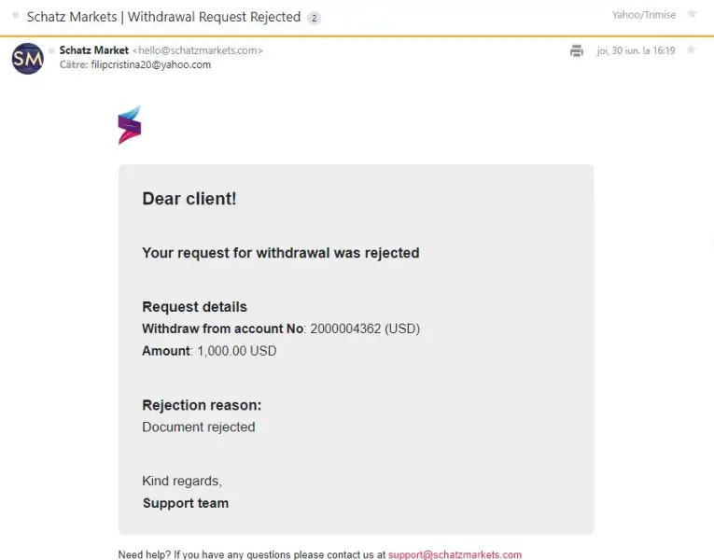Click the Document rejected reason text

pos(198,427)
